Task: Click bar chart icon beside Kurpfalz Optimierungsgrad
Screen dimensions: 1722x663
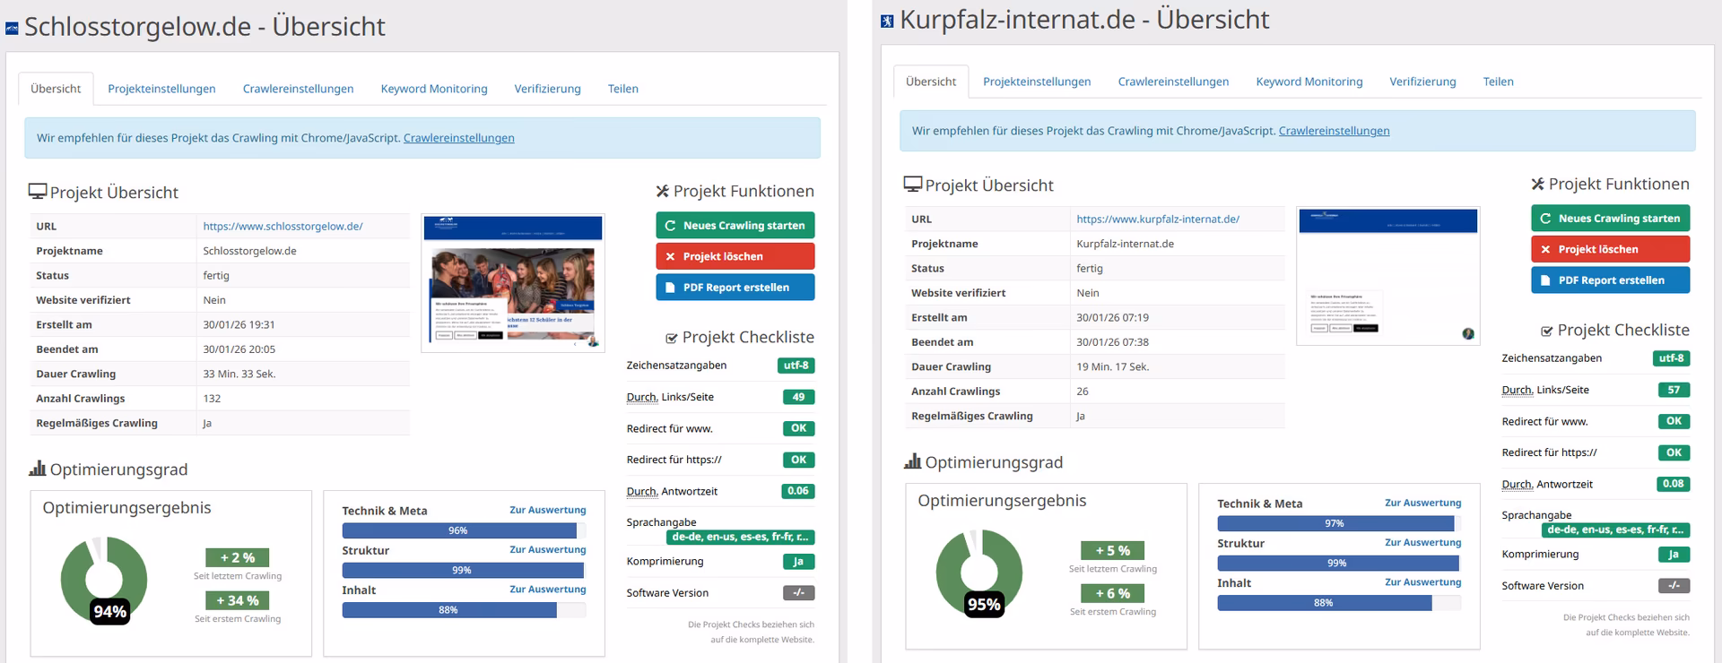Action: [913, 461]
